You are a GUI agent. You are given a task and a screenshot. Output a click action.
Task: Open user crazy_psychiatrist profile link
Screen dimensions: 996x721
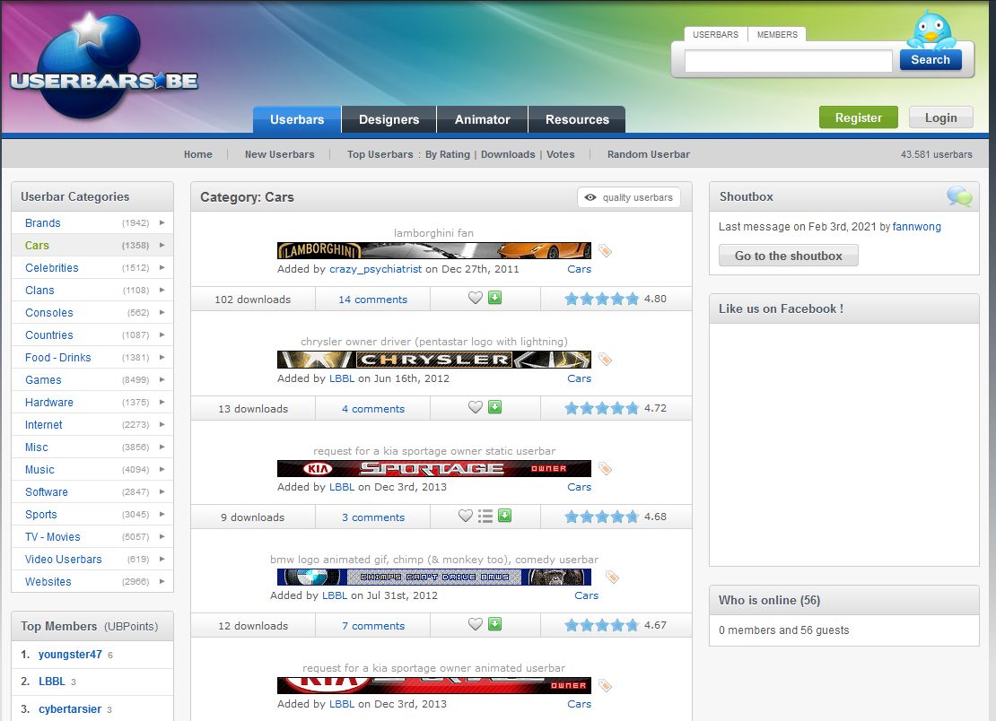pos(375,269)
